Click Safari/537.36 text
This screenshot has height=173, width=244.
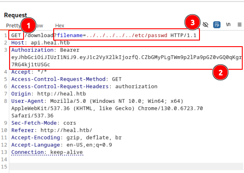coord(32,115)
